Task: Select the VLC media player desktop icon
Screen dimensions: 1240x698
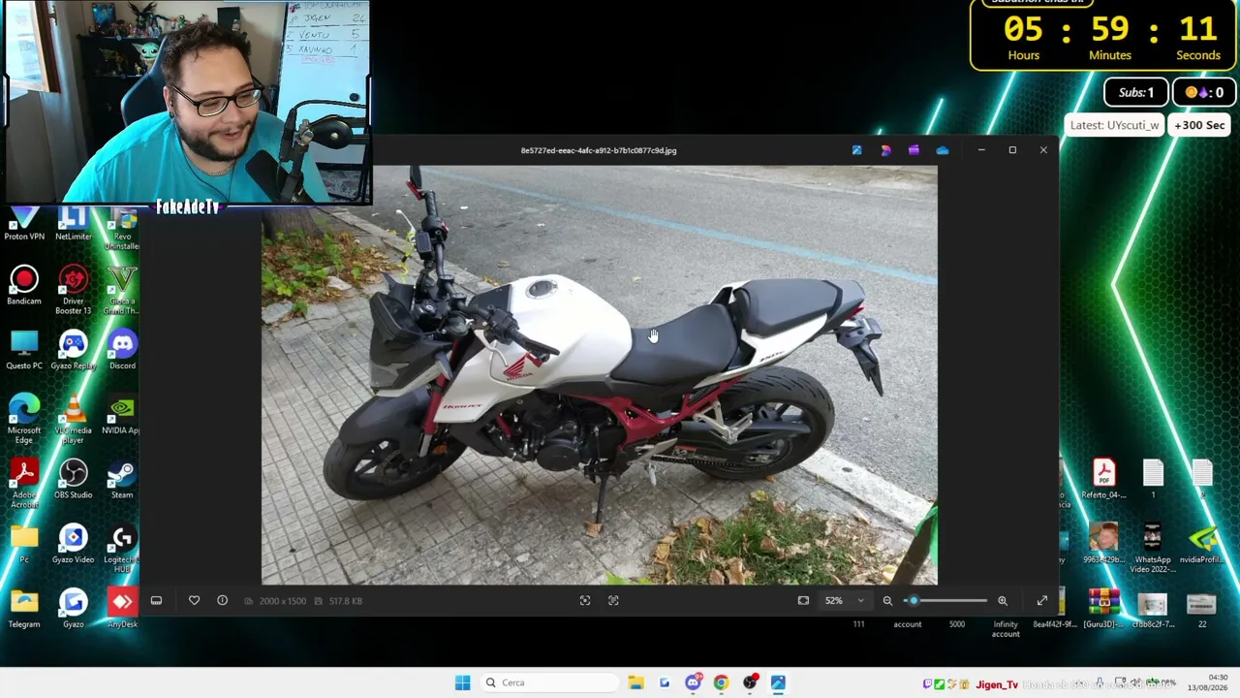Action: 74,420
